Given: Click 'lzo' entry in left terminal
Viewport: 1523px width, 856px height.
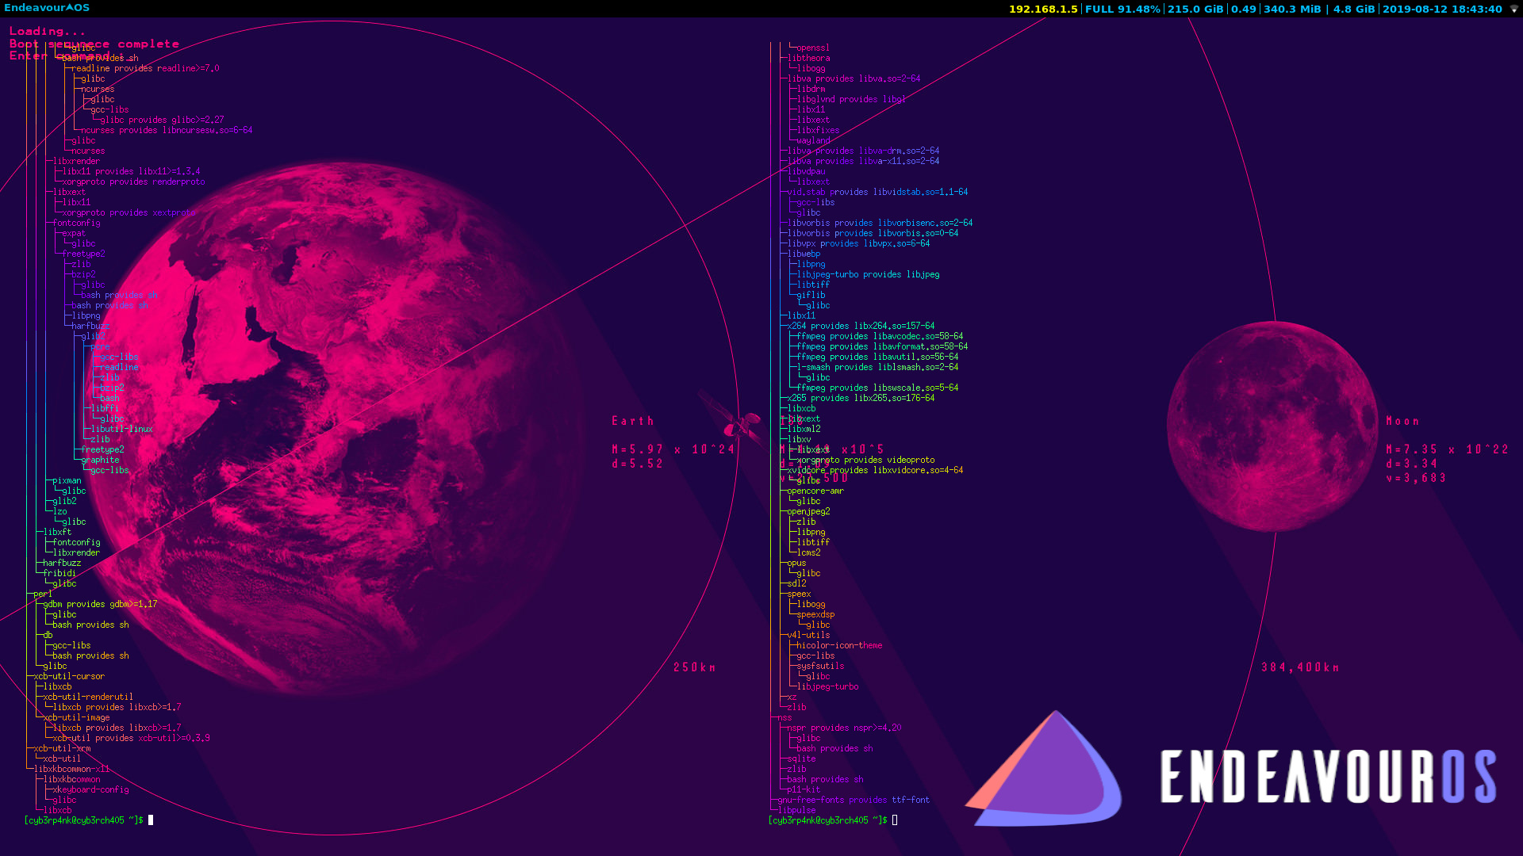Looking at the screenshot, I should point(59,511).
